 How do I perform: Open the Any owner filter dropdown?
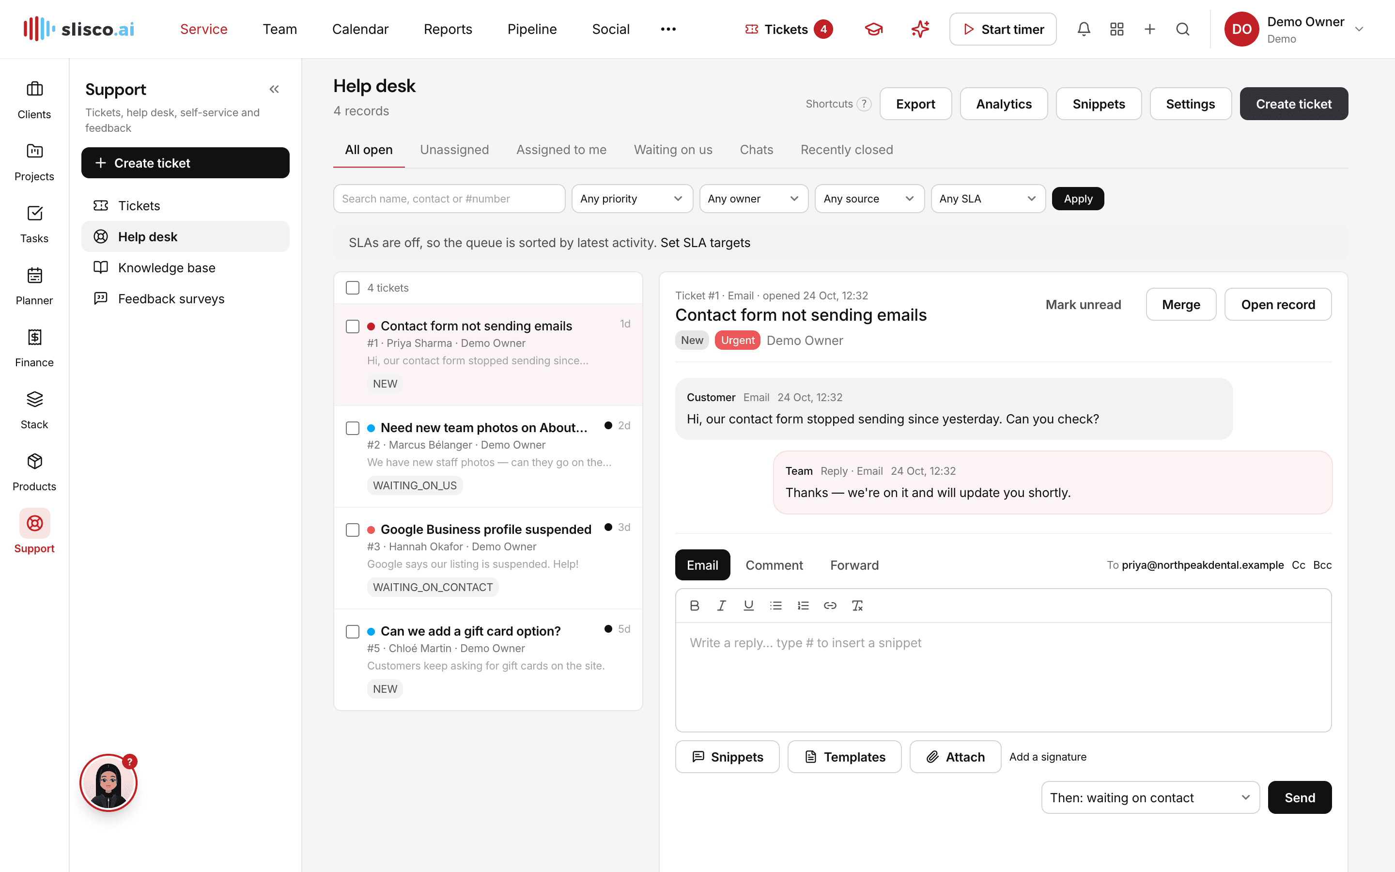[x=753, y=199]
